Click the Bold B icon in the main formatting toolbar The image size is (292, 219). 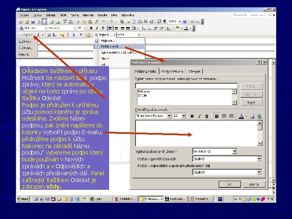pyautogui.click(x=91, y=28)
